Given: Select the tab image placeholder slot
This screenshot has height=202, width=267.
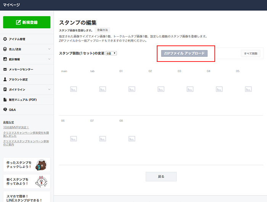Looking at the screenshot, I should click(103, 89).
